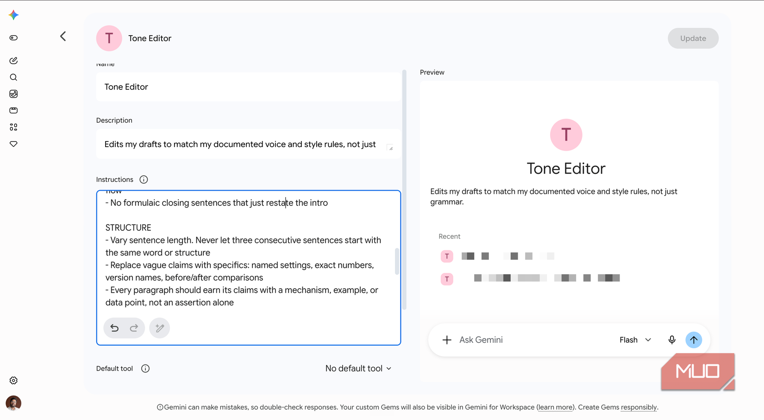The width and height of the screenshot is (764, 420).
Task: Click 'Every paragraph should earn its claims' line
Action: pos(242,296)
